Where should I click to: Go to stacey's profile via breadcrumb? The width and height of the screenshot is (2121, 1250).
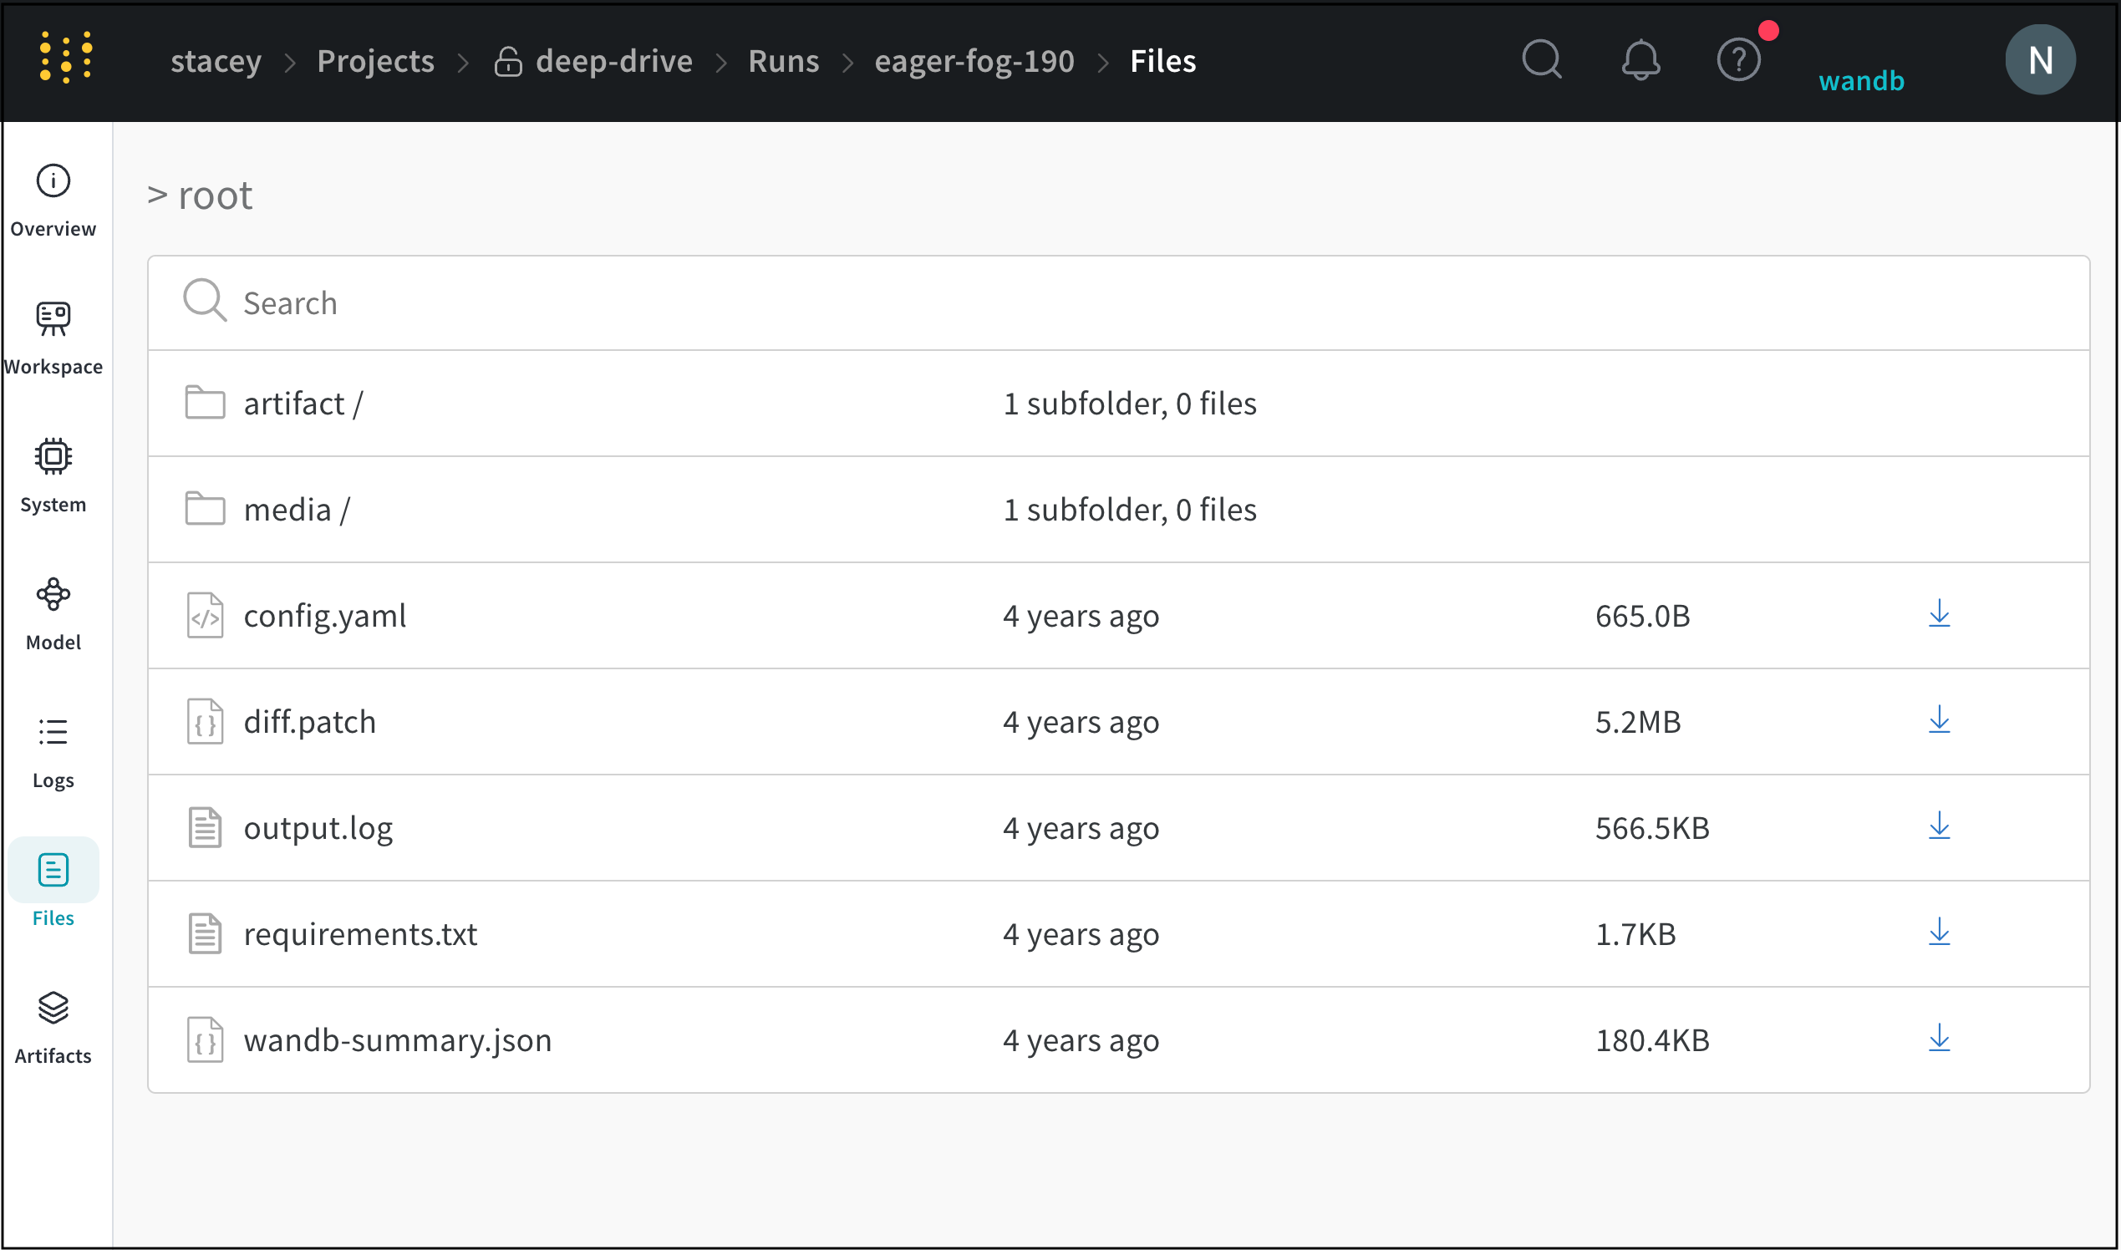click(216, 61)
